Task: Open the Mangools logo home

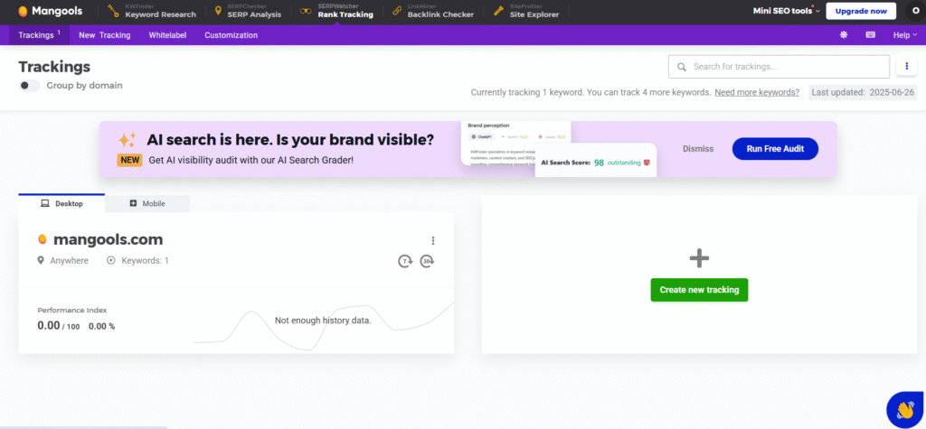Action: [51, 11]
